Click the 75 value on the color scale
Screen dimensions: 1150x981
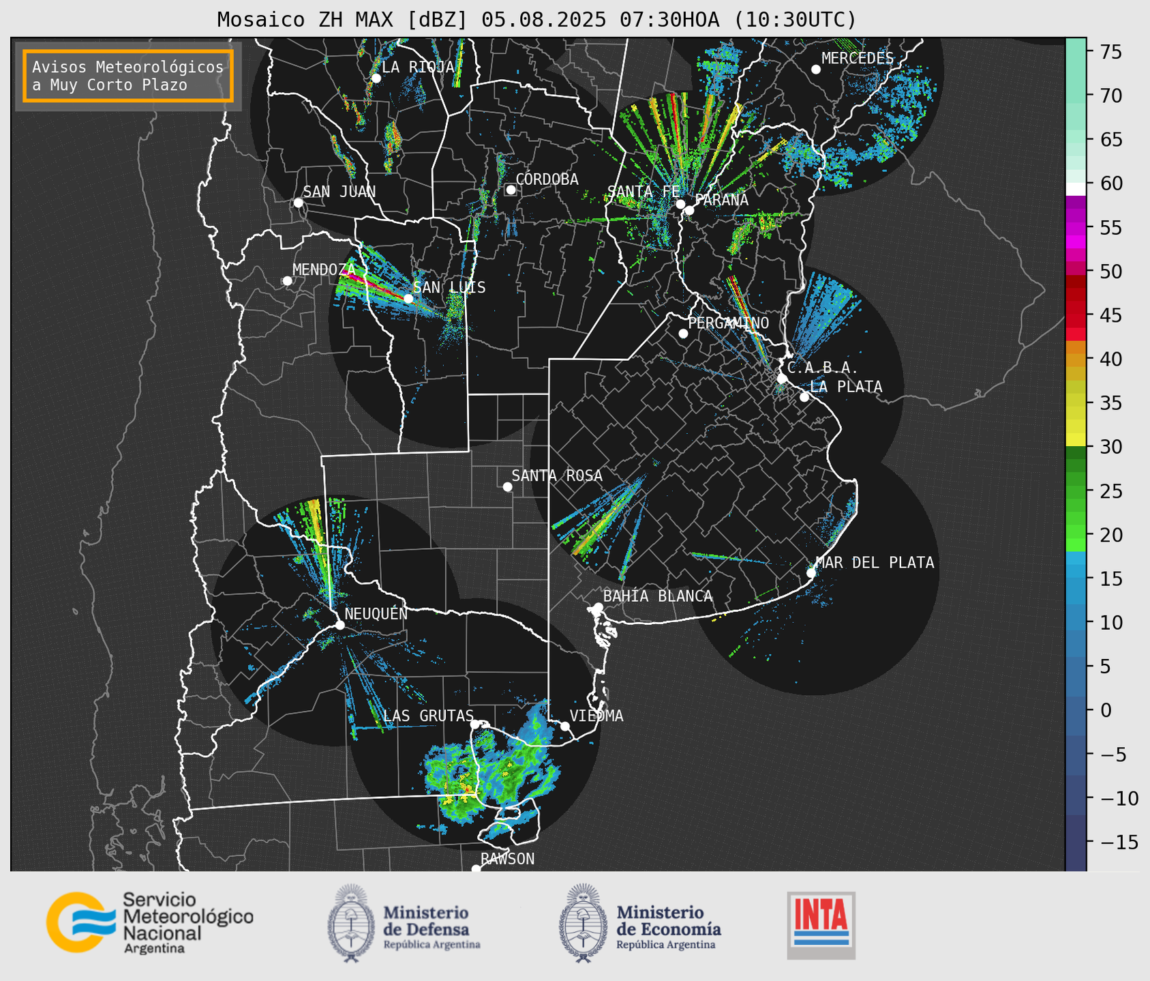1110,52
